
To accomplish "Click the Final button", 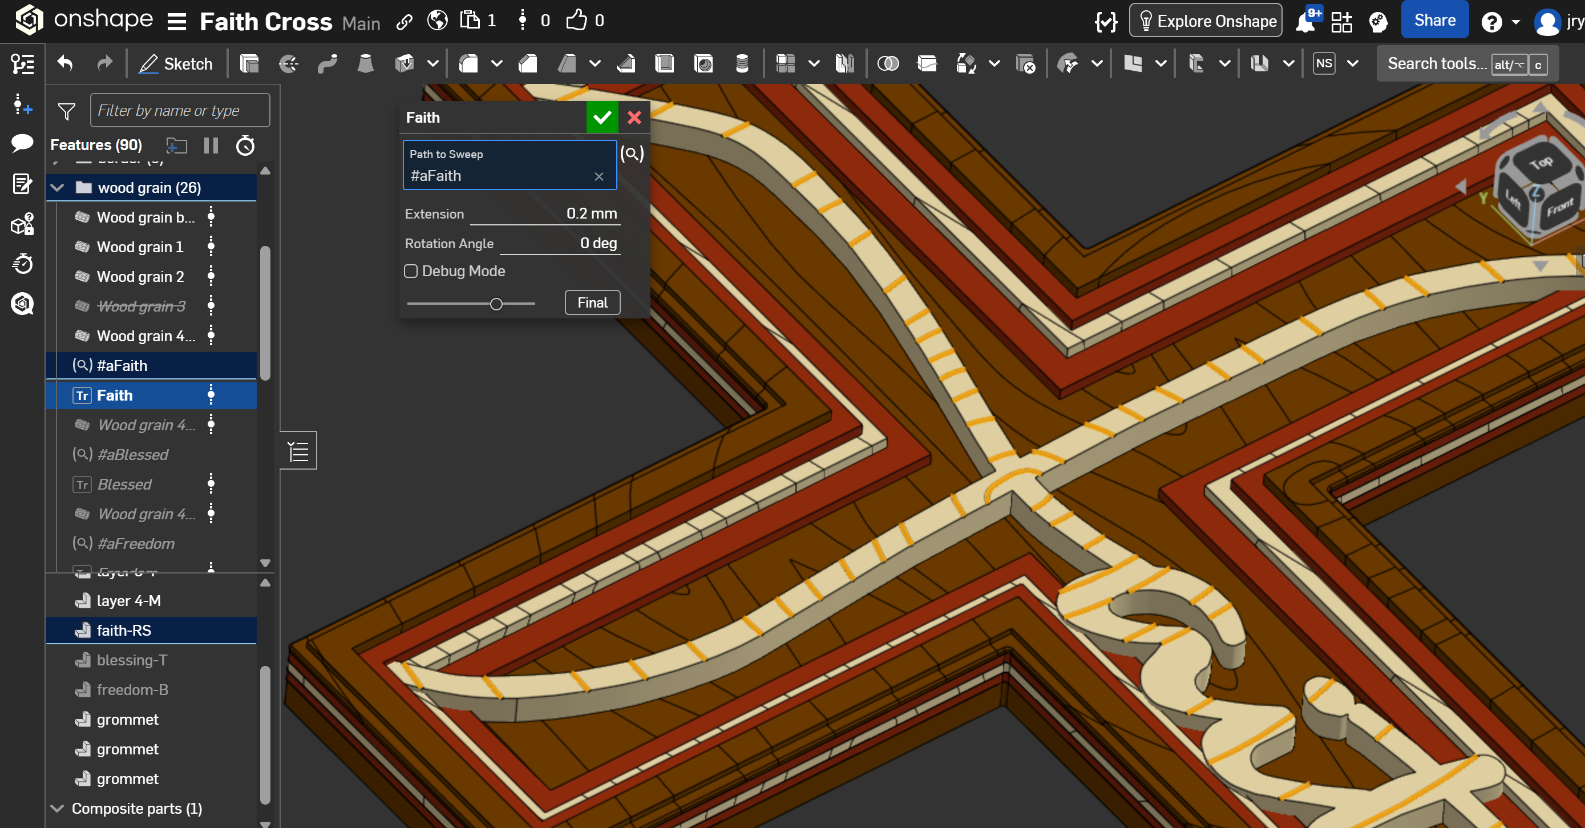I will tap(592, 302).
